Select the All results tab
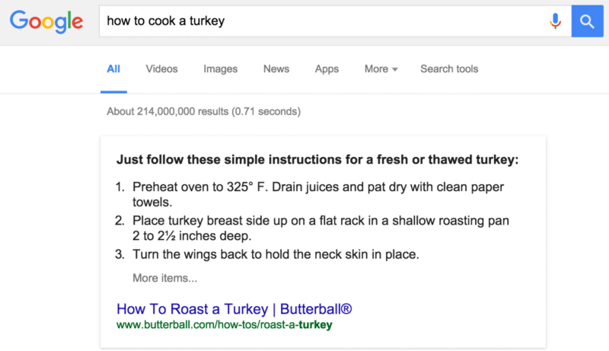Image resolution: width=609 pixels, height=351 pixels. click(x=113, y=69)
